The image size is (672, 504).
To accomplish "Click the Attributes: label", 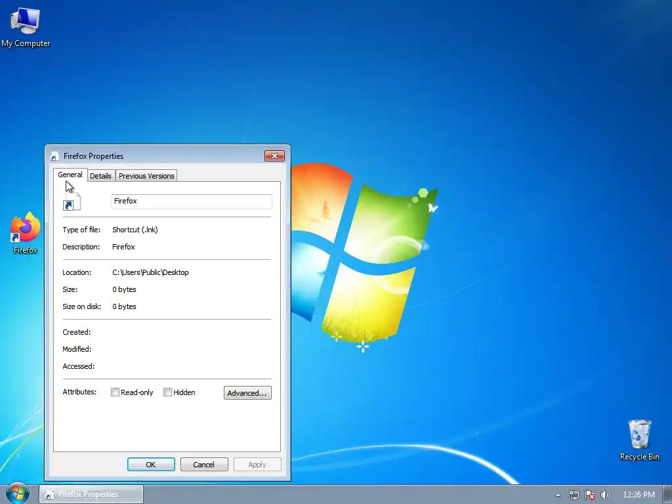I will (x=79, y=392).
